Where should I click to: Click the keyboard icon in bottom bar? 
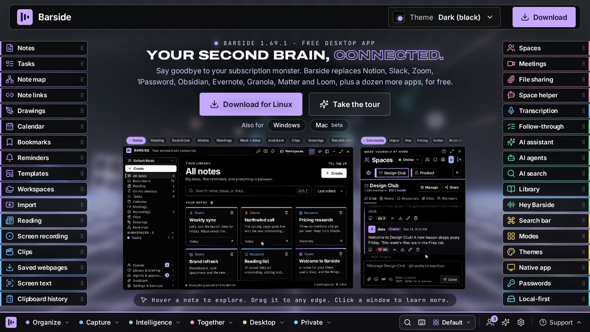pos(422,323)
